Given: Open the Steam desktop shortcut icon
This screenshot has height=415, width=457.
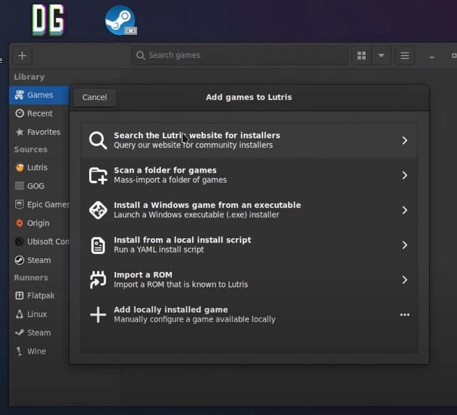Looking at the screenshot, I should 121,20.
